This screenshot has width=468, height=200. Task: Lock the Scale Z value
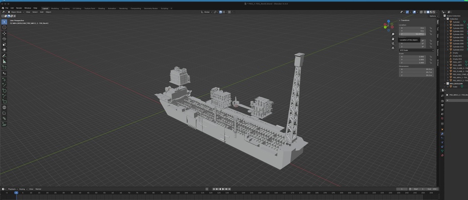point(430,63)
